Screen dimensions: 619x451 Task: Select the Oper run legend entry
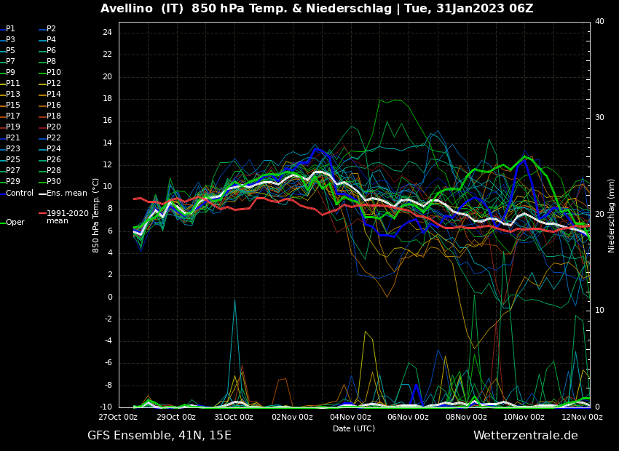(x=15, y=223)
